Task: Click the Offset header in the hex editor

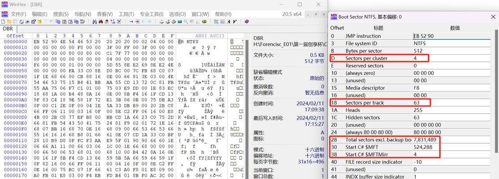Action: 15,36
